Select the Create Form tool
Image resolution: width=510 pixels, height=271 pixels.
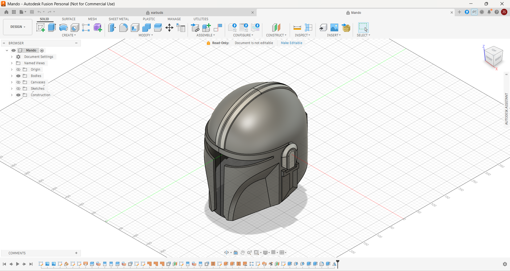tap(98, 28)
